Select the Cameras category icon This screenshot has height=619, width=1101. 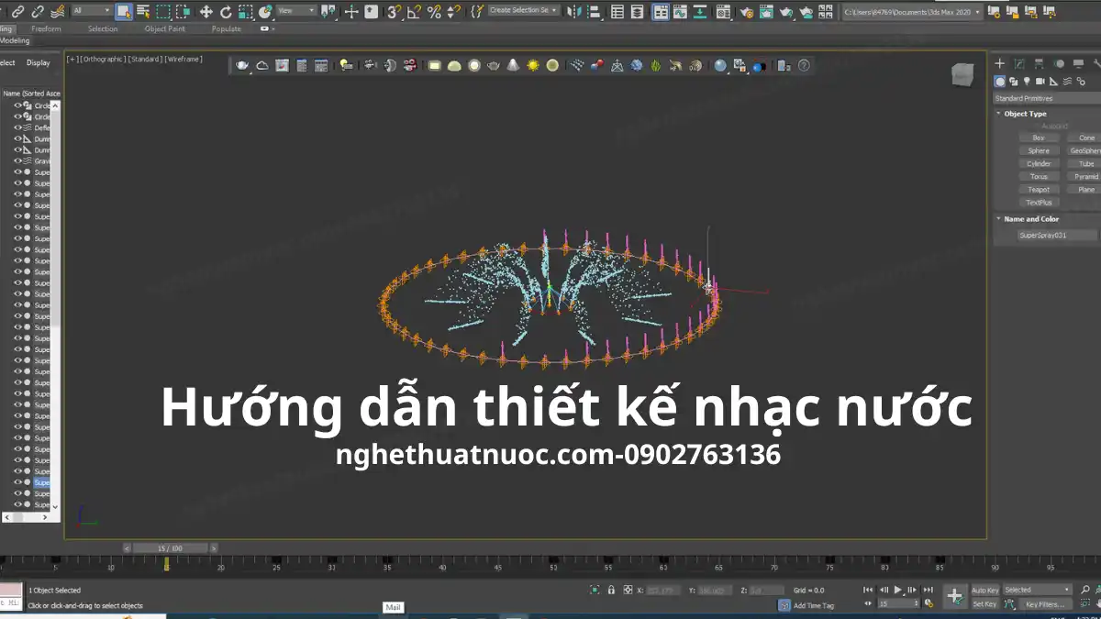[x=1039, y=81]
